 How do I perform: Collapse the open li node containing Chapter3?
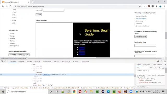click(x=33, y=70)
